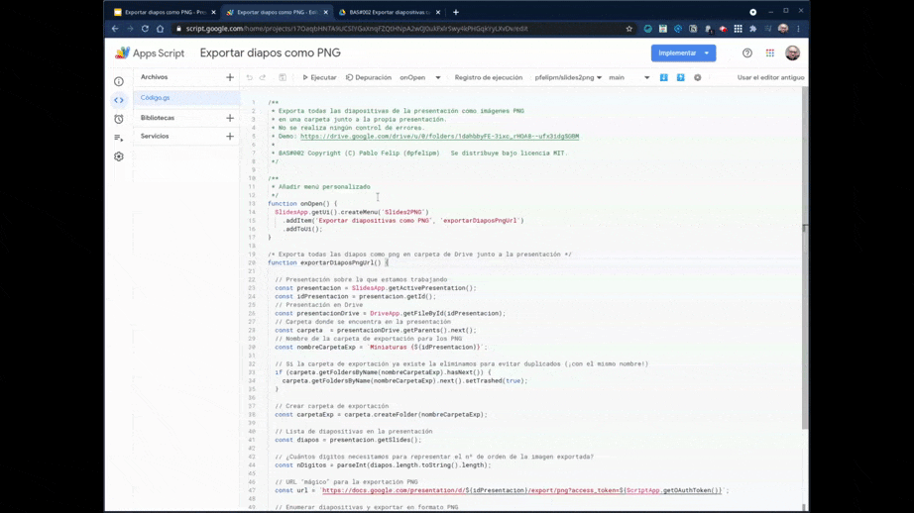Click the 'Añadir menú personalizado' comment

click(324, 187)
